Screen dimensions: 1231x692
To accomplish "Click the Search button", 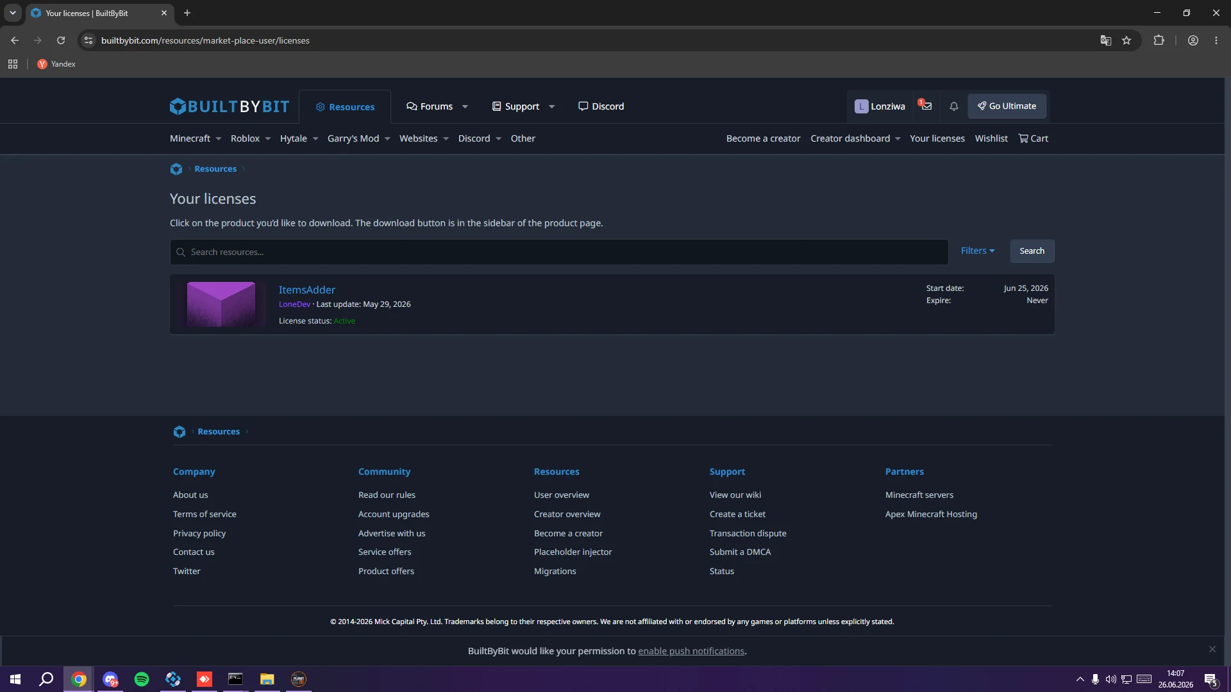I will click(x=1032, y=251).
